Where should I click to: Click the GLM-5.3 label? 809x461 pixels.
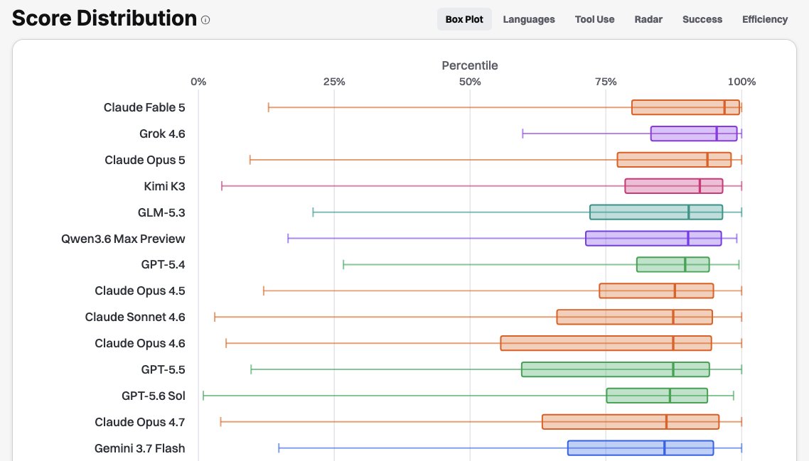pyautogui.click(x=161, y=212)
